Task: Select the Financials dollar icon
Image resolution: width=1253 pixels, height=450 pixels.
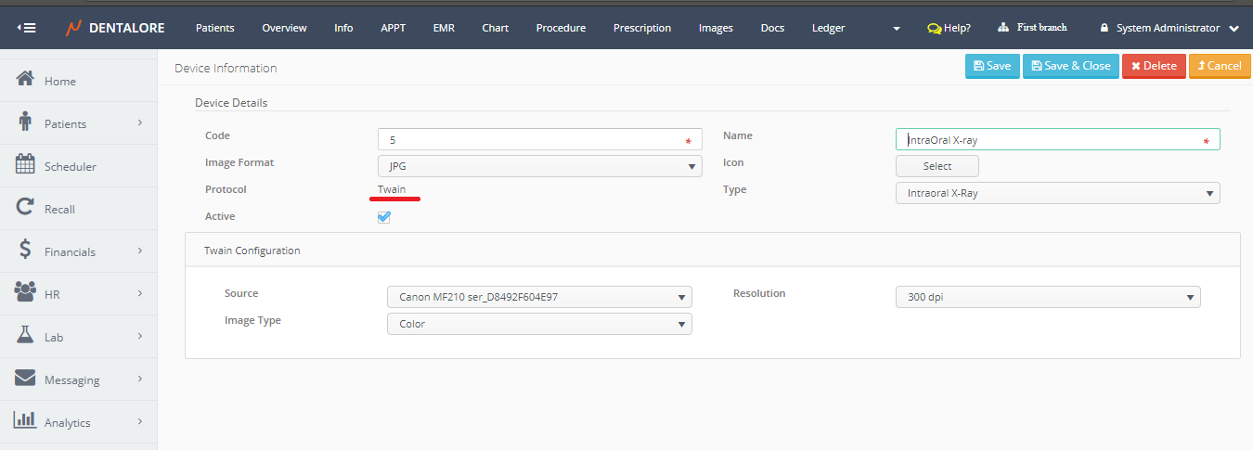Action: [26, 251]
